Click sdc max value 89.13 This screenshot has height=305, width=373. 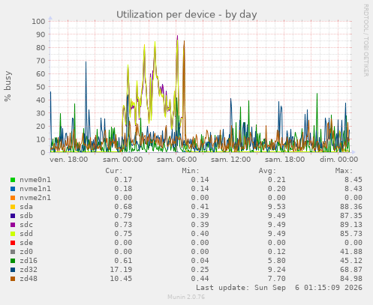pyautogui.click(x=351, y=225)
